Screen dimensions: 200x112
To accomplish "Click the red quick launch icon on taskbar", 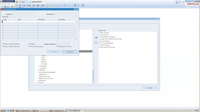I will coord(13,111).
